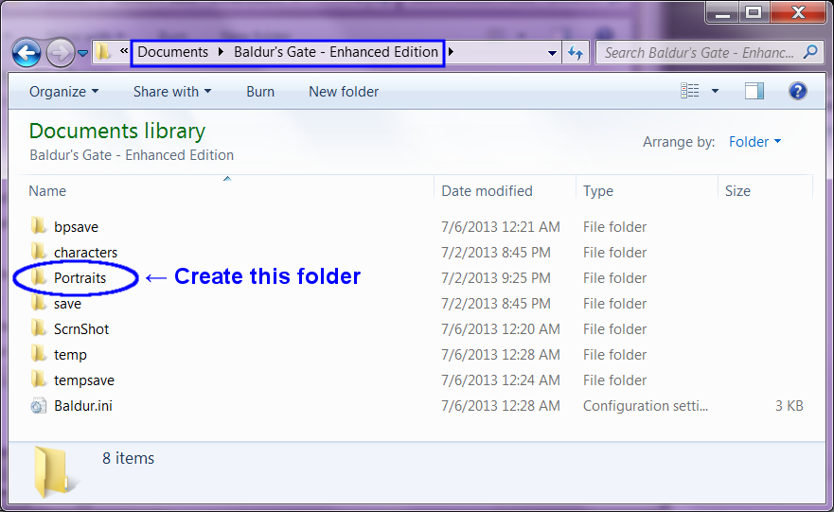Select the Baldur.ini file icon

(38, 406)
